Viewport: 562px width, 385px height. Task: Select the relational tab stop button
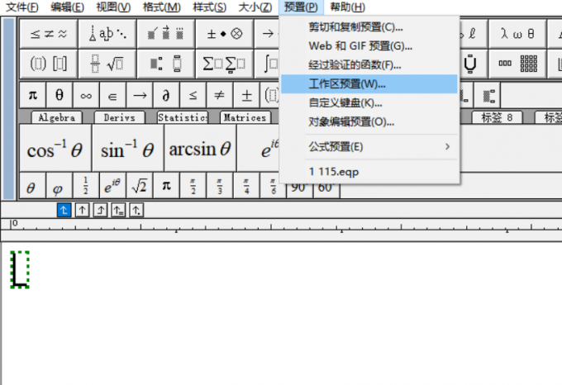[x=118, y=210]
